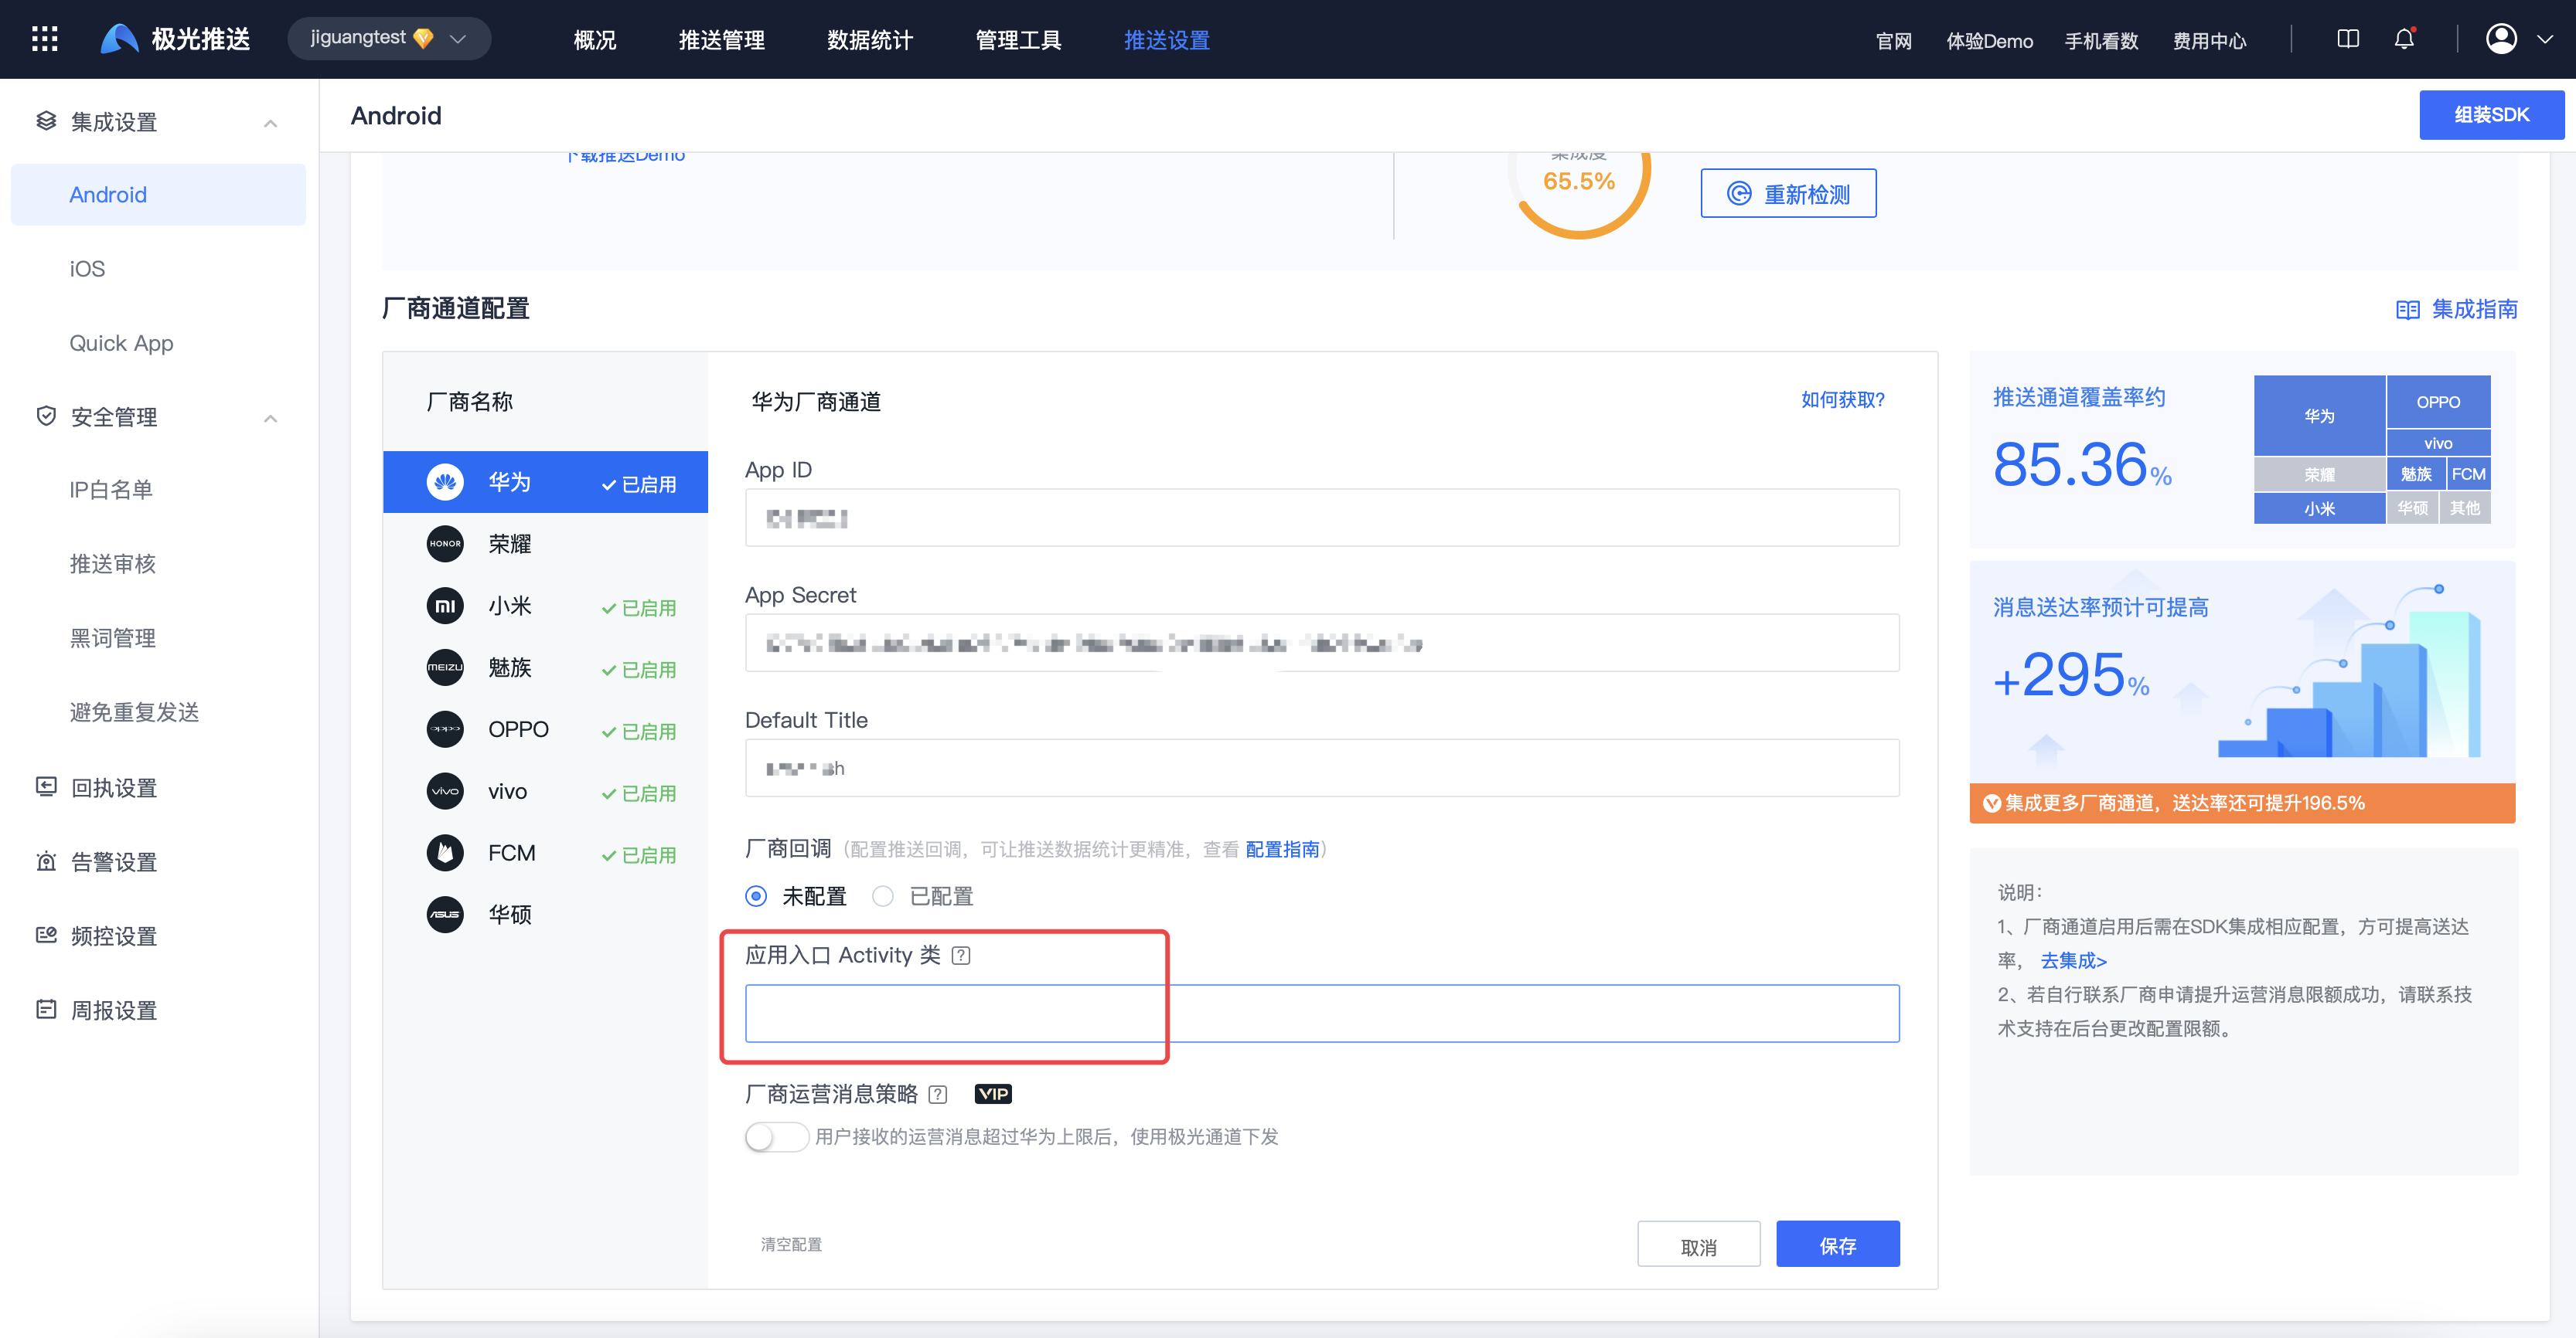Click the 重新检测 button
The height and width of the screenshot is (1338, 2576).
(1788, 194)
